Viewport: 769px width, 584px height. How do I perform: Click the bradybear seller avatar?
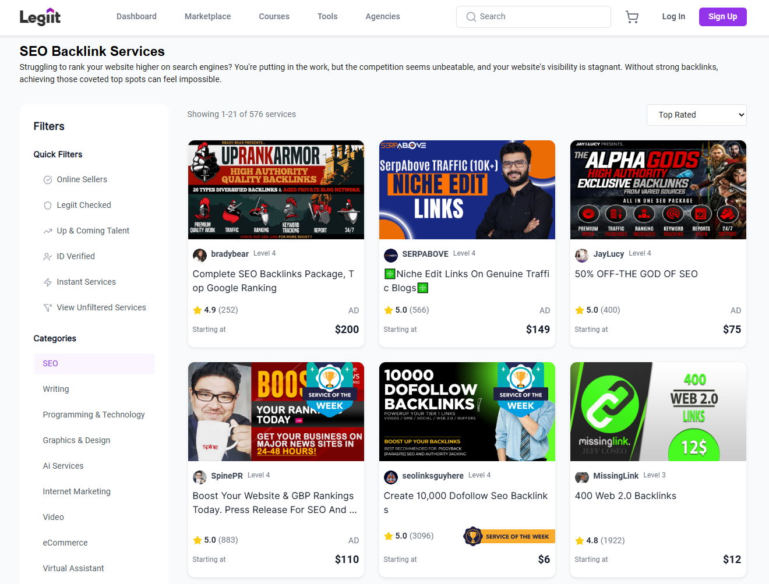pos(200,255)
